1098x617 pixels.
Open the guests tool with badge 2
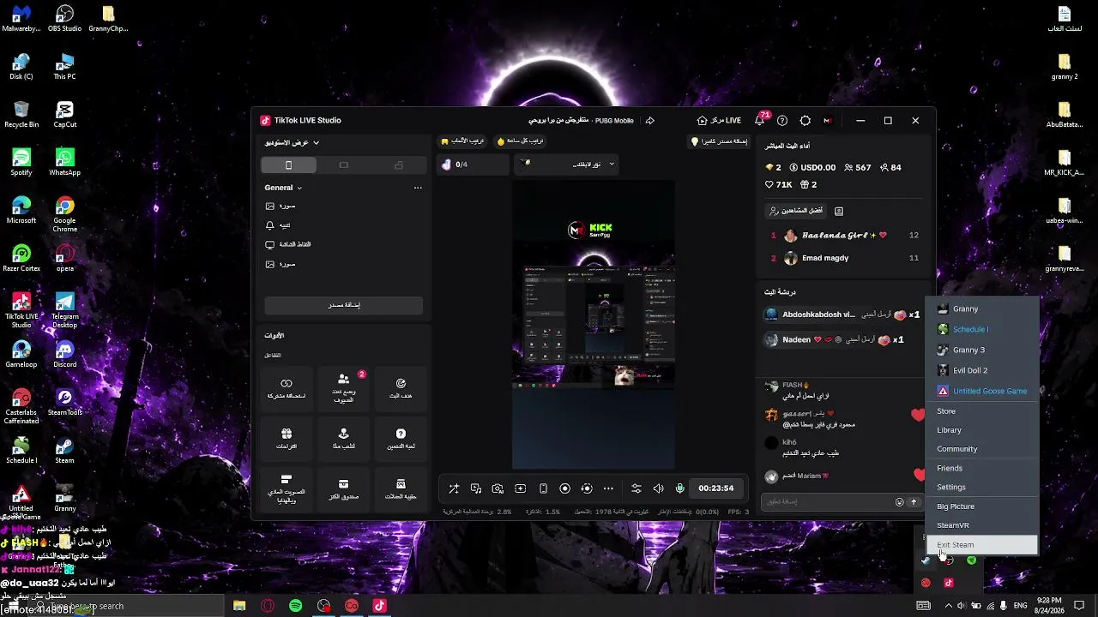coord(343,389)
